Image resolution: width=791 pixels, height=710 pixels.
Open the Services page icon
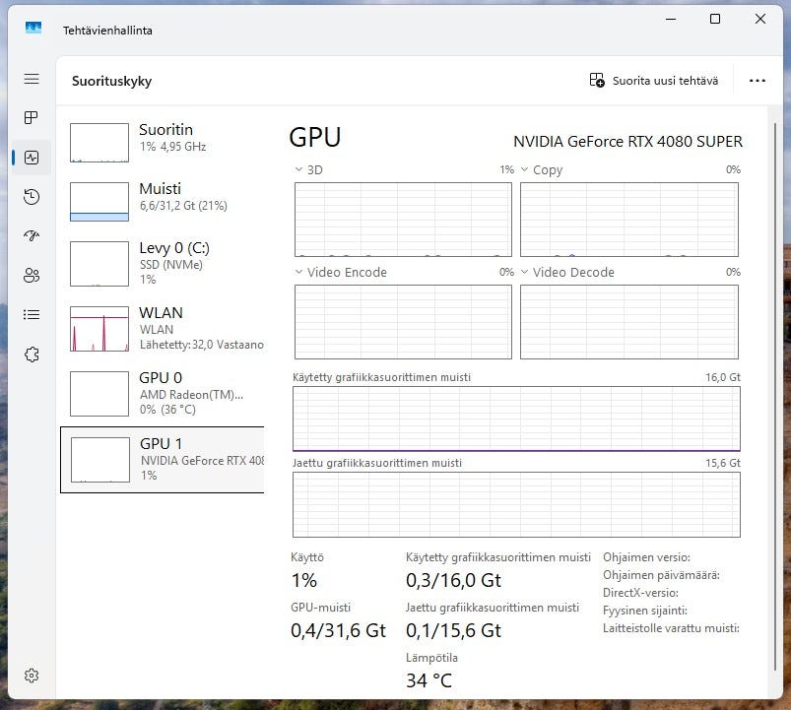32,355
